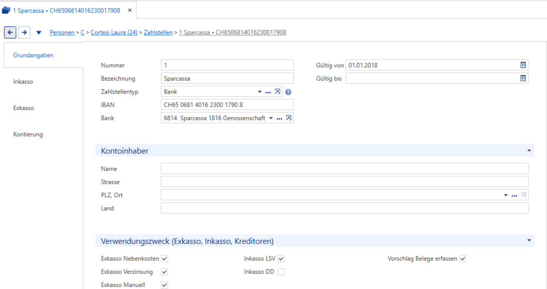Open the Gültig bis calendar picker
The image size is (547, 289).
(523, 78)
